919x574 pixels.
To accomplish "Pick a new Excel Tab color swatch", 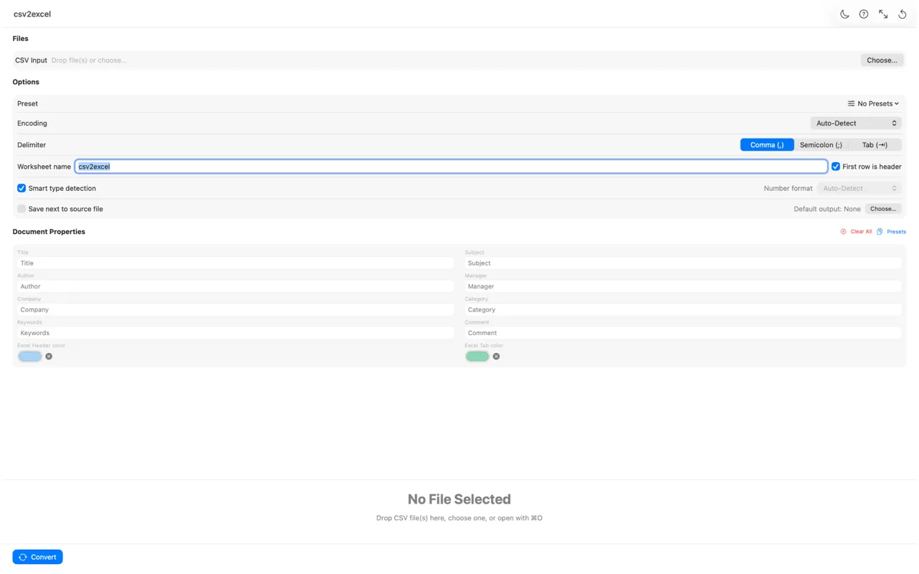I will 477,356.
